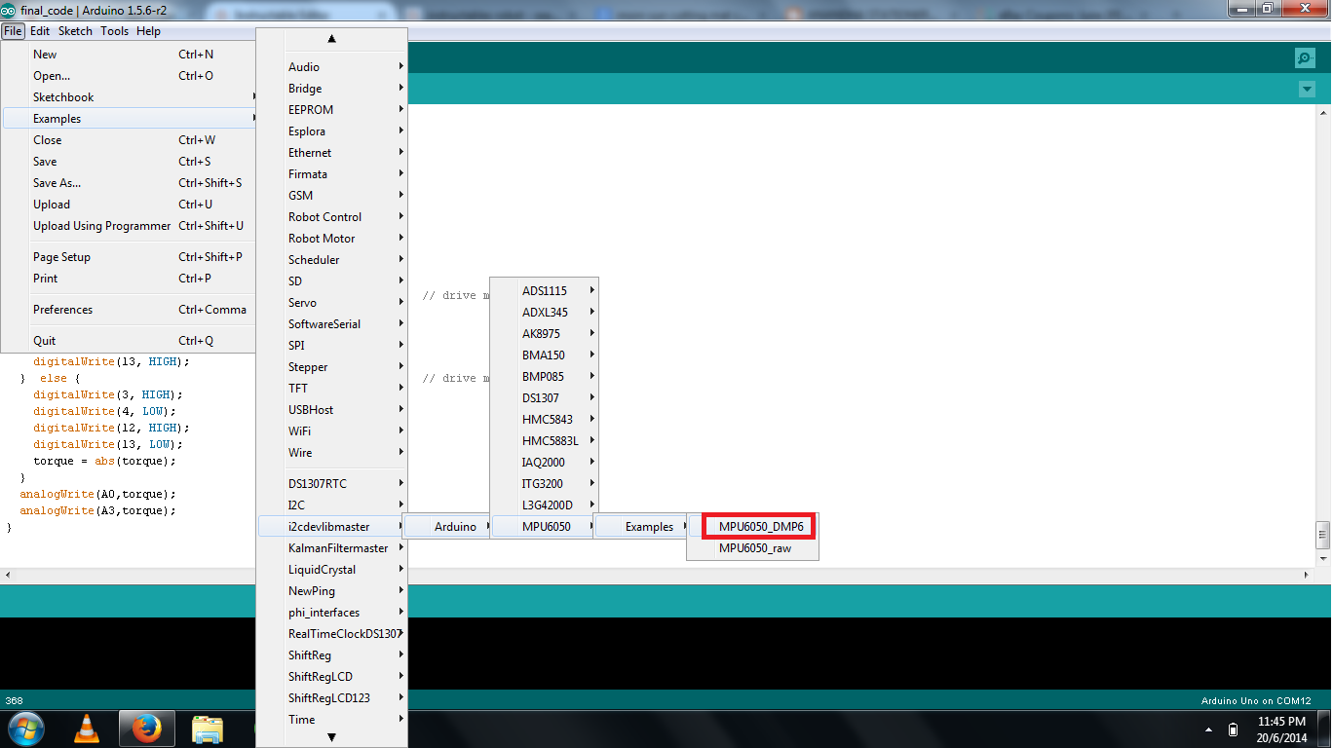Open the Sketch menu
1333x748 pixels.
[x=75, y=31]
